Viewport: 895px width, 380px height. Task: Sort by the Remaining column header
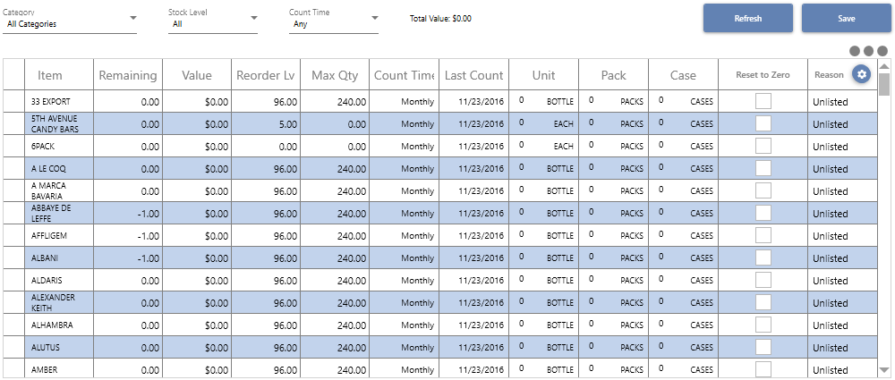coord(128,75)
